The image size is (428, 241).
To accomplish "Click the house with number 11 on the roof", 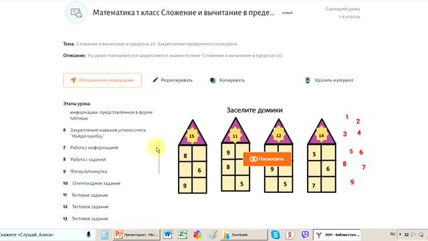I will (235, 155).
